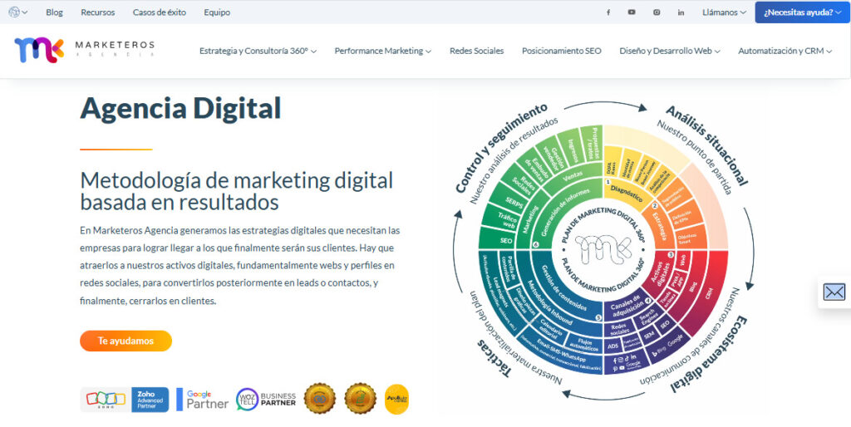Click the Estrategia segment of wheel
The height and width of the screenshot is (427, 851).
(661, 221)
